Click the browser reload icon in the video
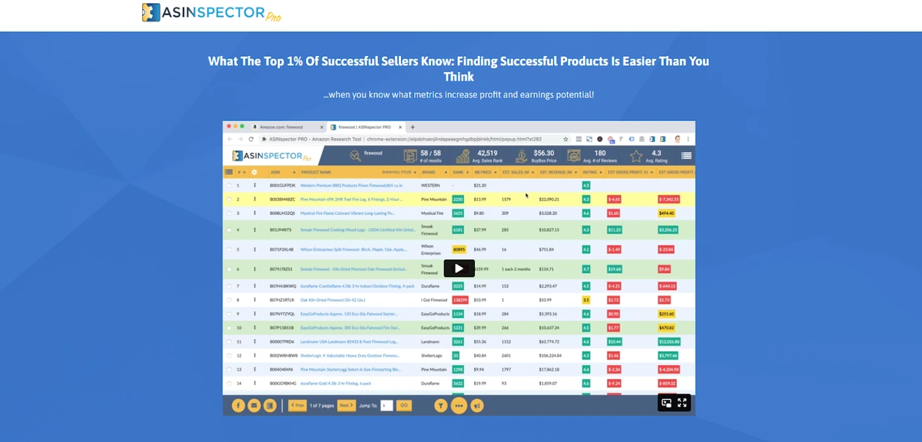Image resolution: width=922 pixels, height=442 pixels. [x=250, y=139]
